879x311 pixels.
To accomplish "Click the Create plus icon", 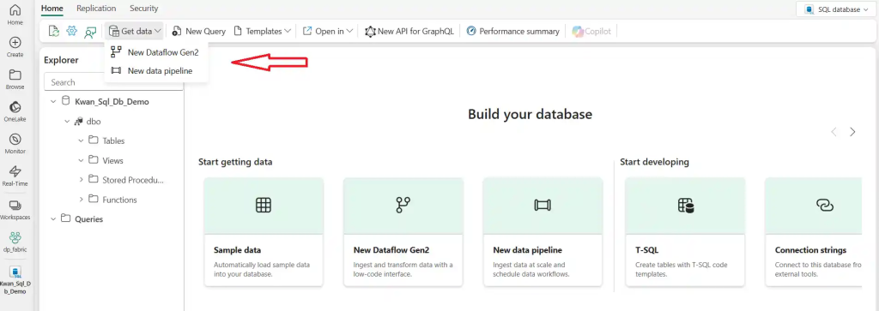I will (15, 43).
